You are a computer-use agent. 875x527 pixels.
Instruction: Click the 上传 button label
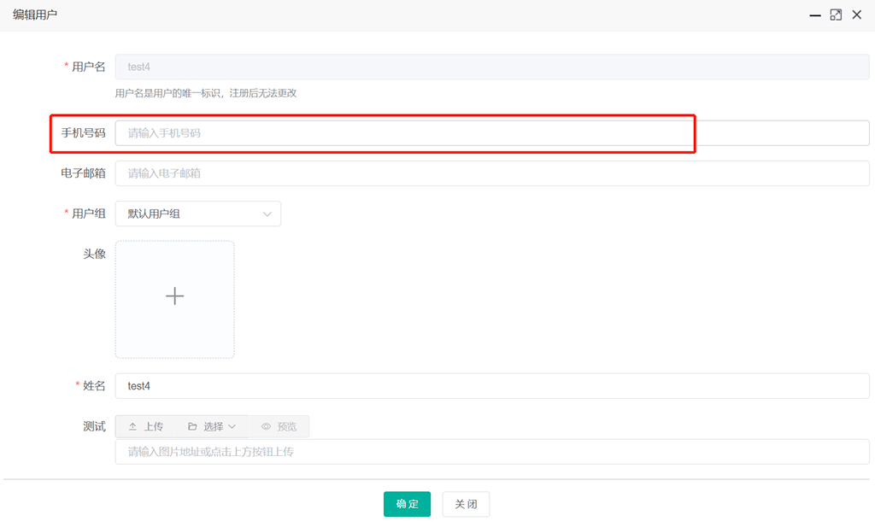pos(153,426)
